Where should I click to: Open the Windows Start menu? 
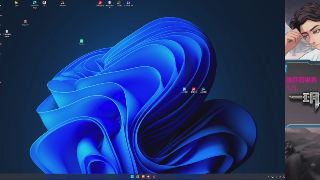click(x=132, y=177)
